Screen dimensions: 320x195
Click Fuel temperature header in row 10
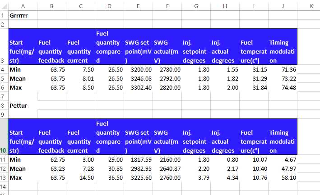pos(254,137)
